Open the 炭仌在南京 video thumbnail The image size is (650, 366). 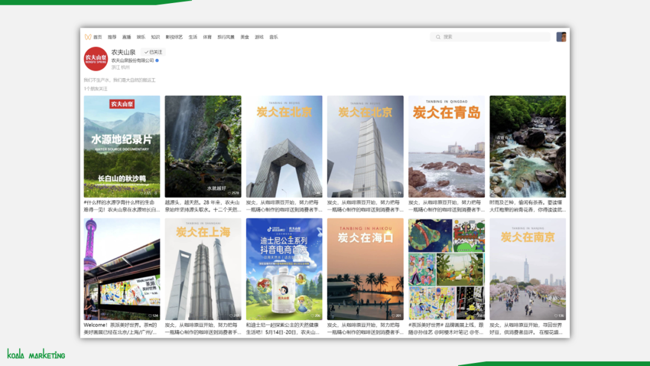(528, 269)
